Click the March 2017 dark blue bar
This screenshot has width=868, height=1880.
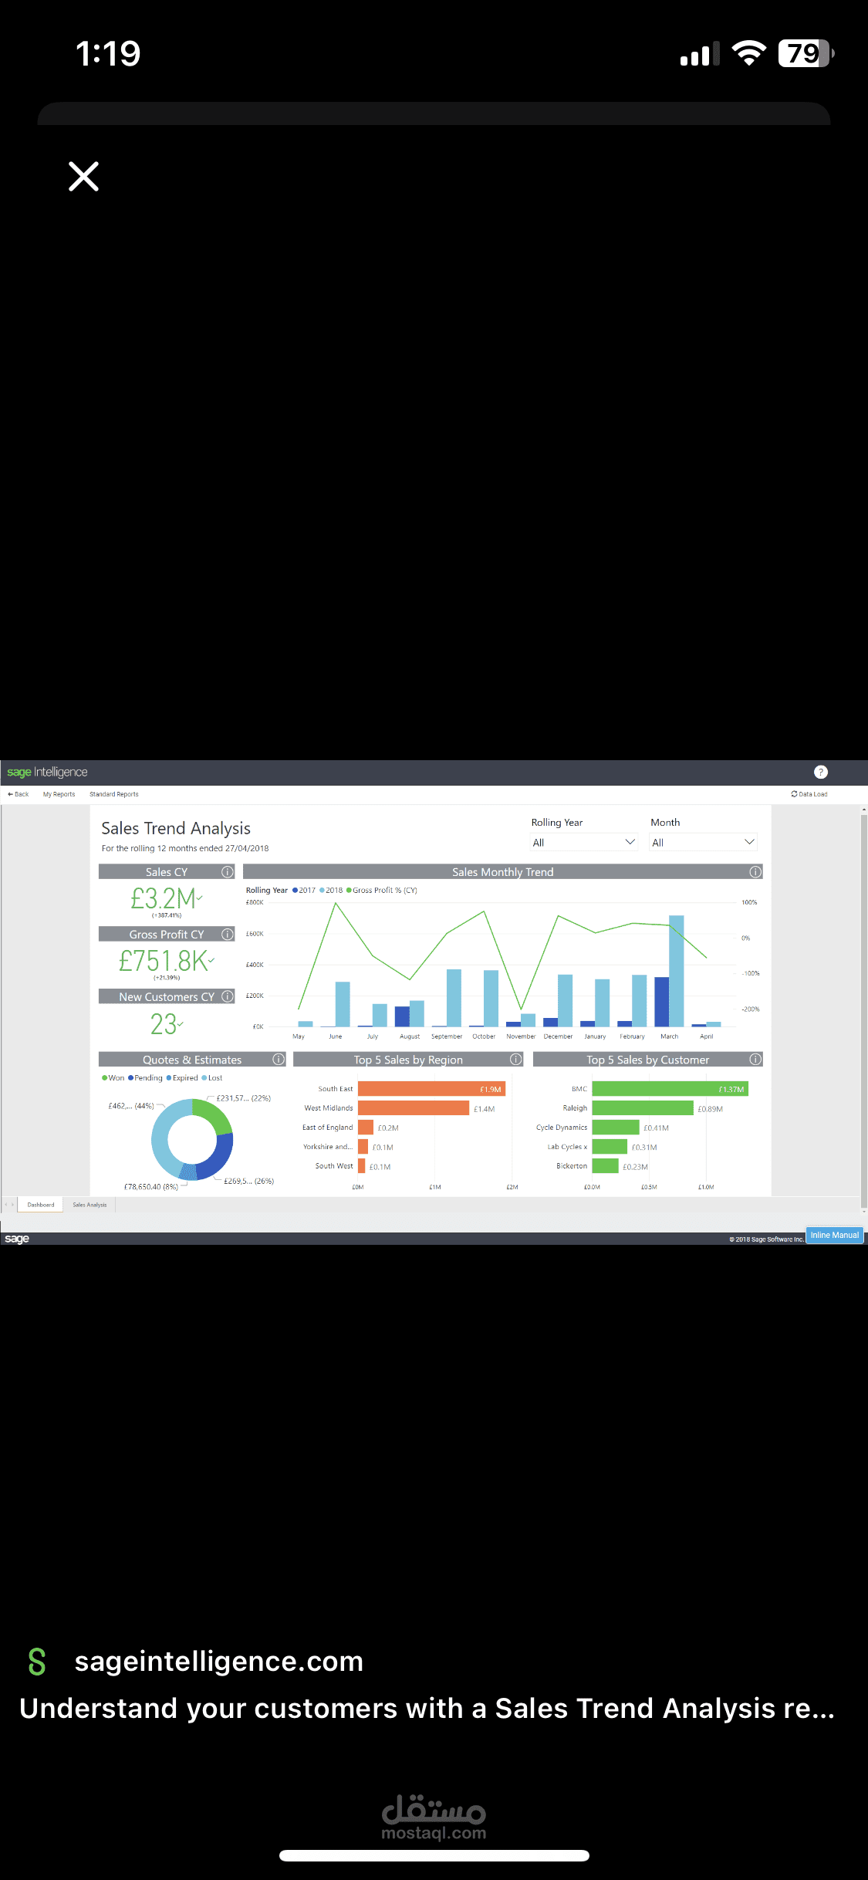[662, 1002]
